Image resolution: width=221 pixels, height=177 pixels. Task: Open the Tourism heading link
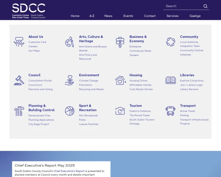(136, 106)
